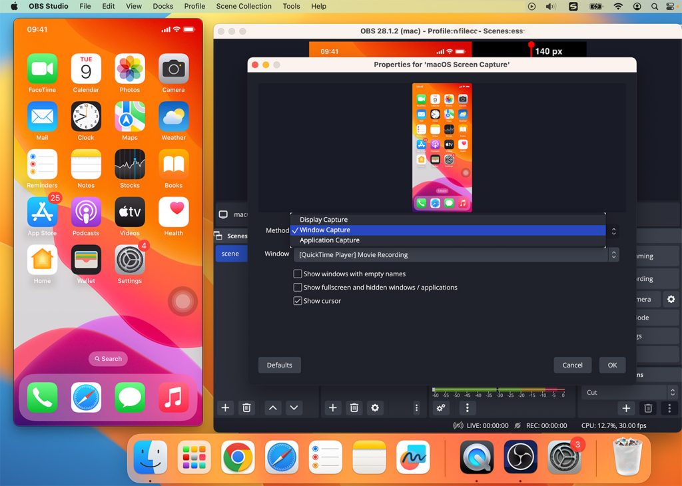The width and height of the screenshot is (682, 486).
Task: Move the selected scene up
Action: pos(272,407)
